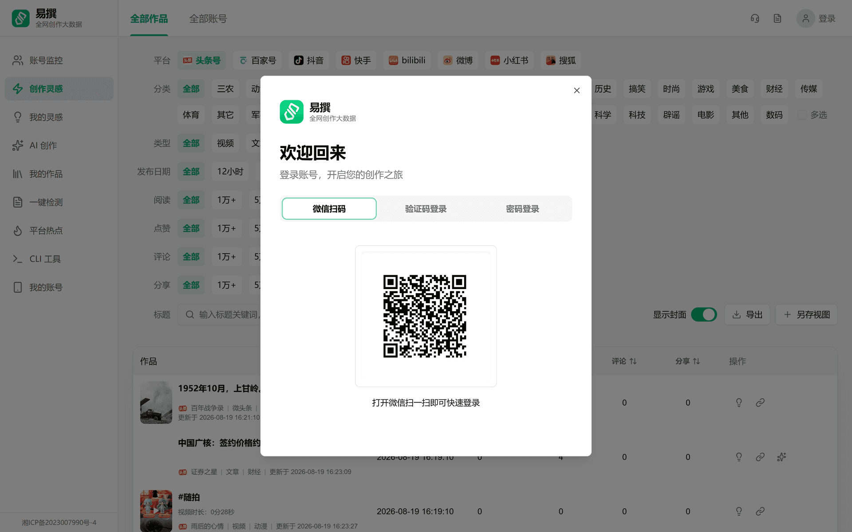Sort by the 评论 column
Viewport: 852px width, 532px height.
[624, 361]
